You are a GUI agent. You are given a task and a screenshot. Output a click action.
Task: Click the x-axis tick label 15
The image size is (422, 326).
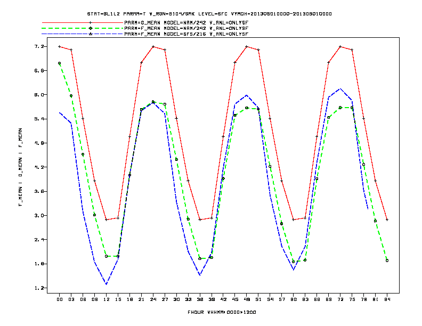pyautogui.click(x=118, y=299)
